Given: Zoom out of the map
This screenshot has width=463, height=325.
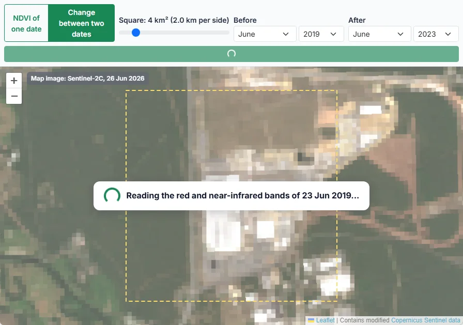Looking at the screenshot, I should [14, 96].
